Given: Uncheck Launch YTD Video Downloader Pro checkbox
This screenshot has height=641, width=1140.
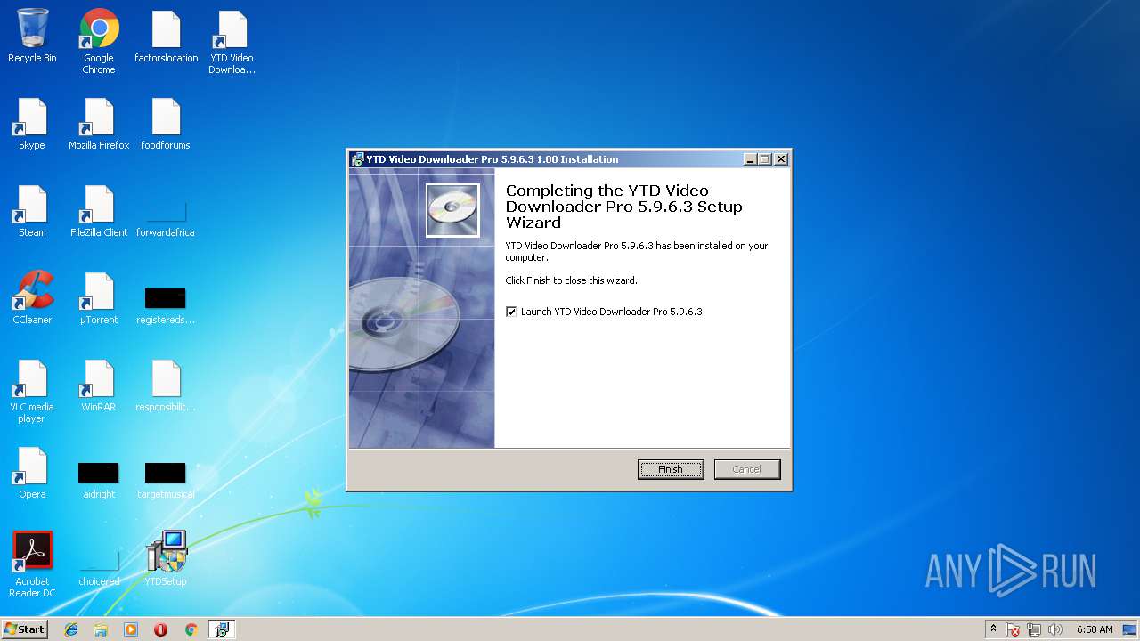Looking at the screenshot, I should pos(511,312).
